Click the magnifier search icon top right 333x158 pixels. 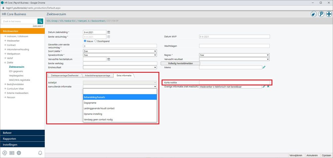click(x=321, y=14)
